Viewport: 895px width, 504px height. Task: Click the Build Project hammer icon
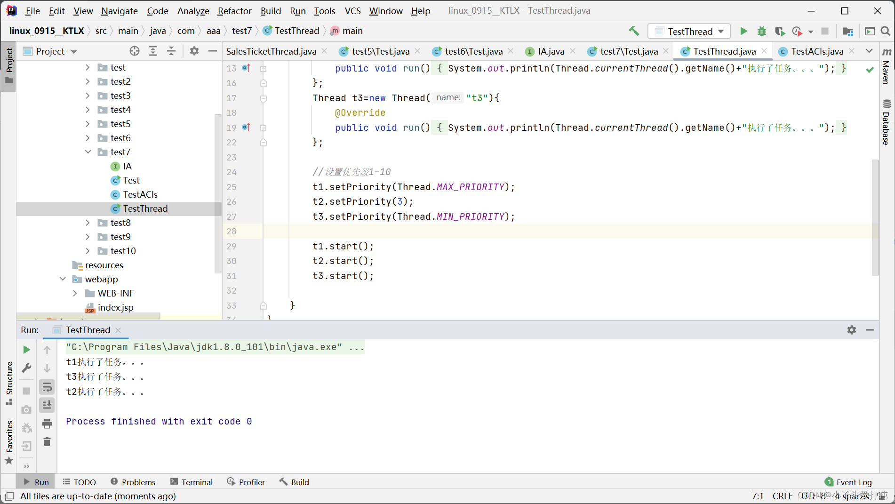[x=634, y=31]
